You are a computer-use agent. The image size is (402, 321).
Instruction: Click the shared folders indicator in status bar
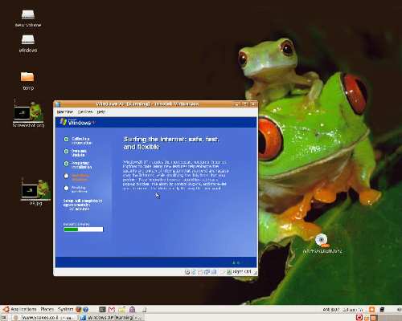click(214, 272)
